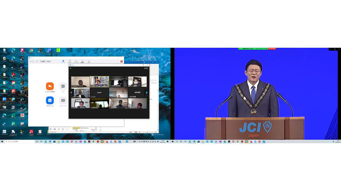Go back with Zoom's history back arrow
This screenshot has width=341, height=191.
point(31,62)
